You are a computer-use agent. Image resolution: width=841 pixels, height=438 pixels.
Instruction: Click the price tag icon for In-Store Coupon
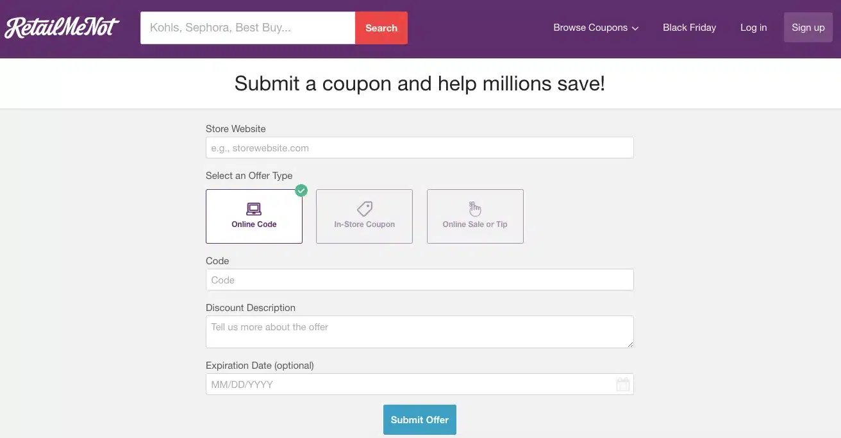(365, 209)
